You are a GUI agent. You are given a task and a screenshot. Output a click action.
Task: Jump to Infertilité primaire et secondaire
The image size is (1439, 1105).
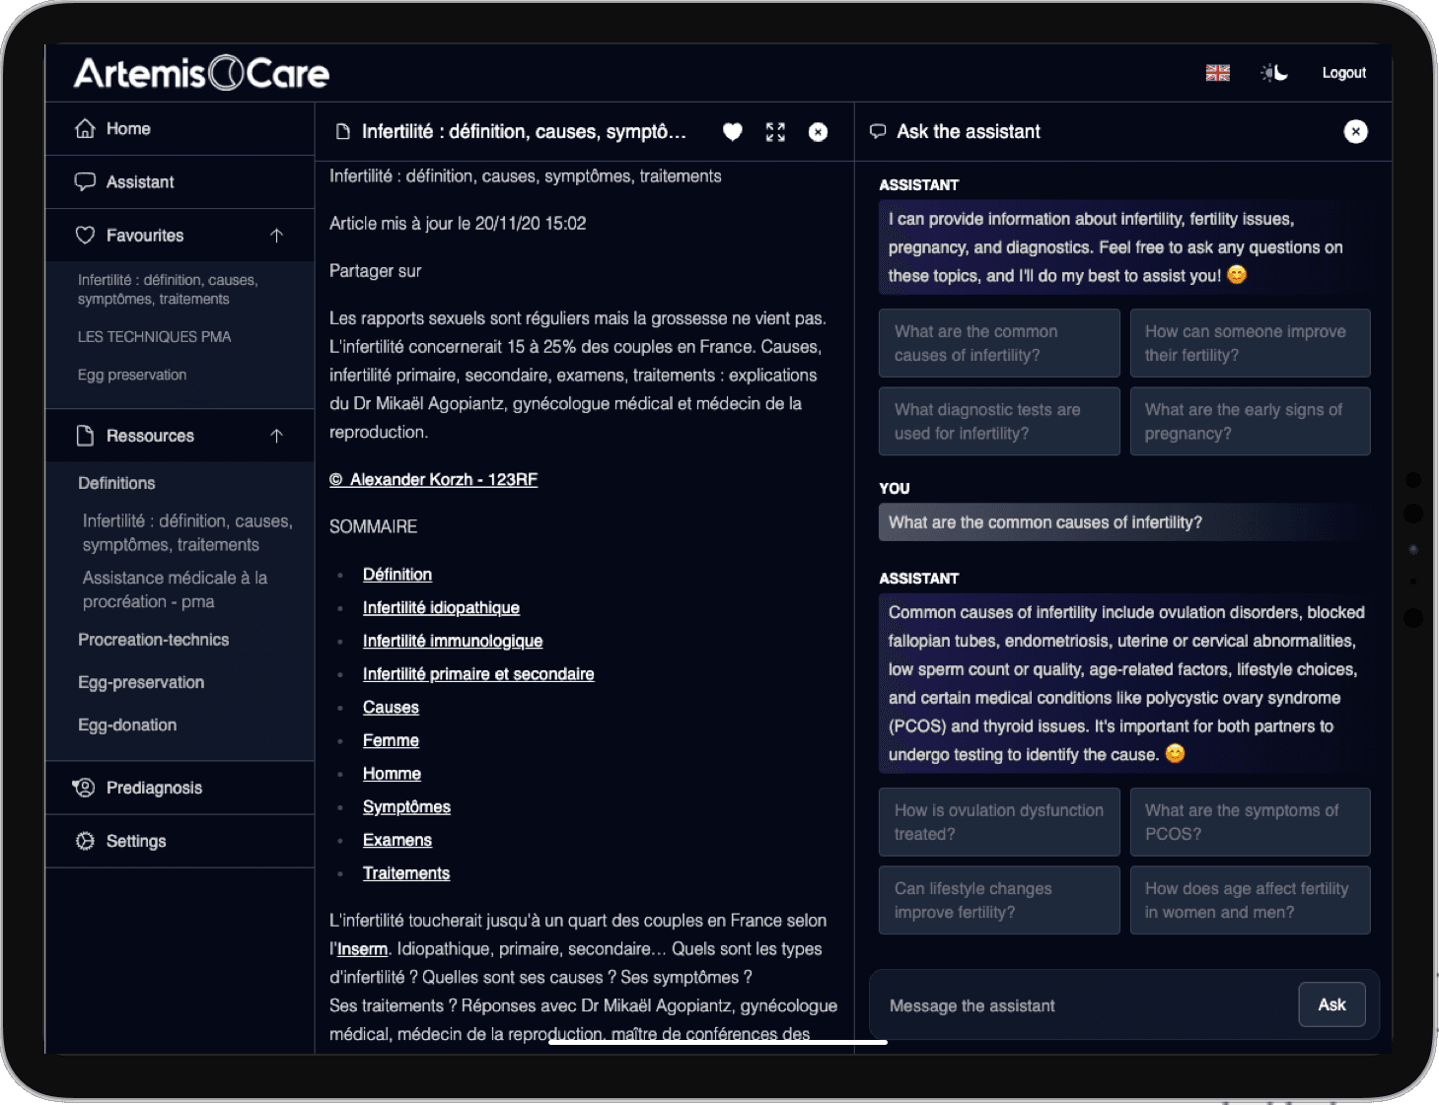(x=478, y=674)
